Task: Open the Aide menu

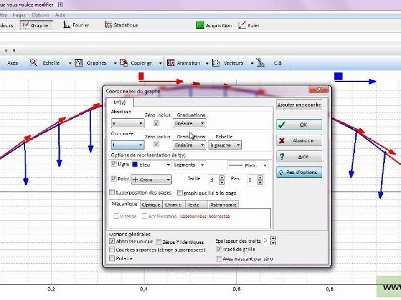Action: click(60, 15)
